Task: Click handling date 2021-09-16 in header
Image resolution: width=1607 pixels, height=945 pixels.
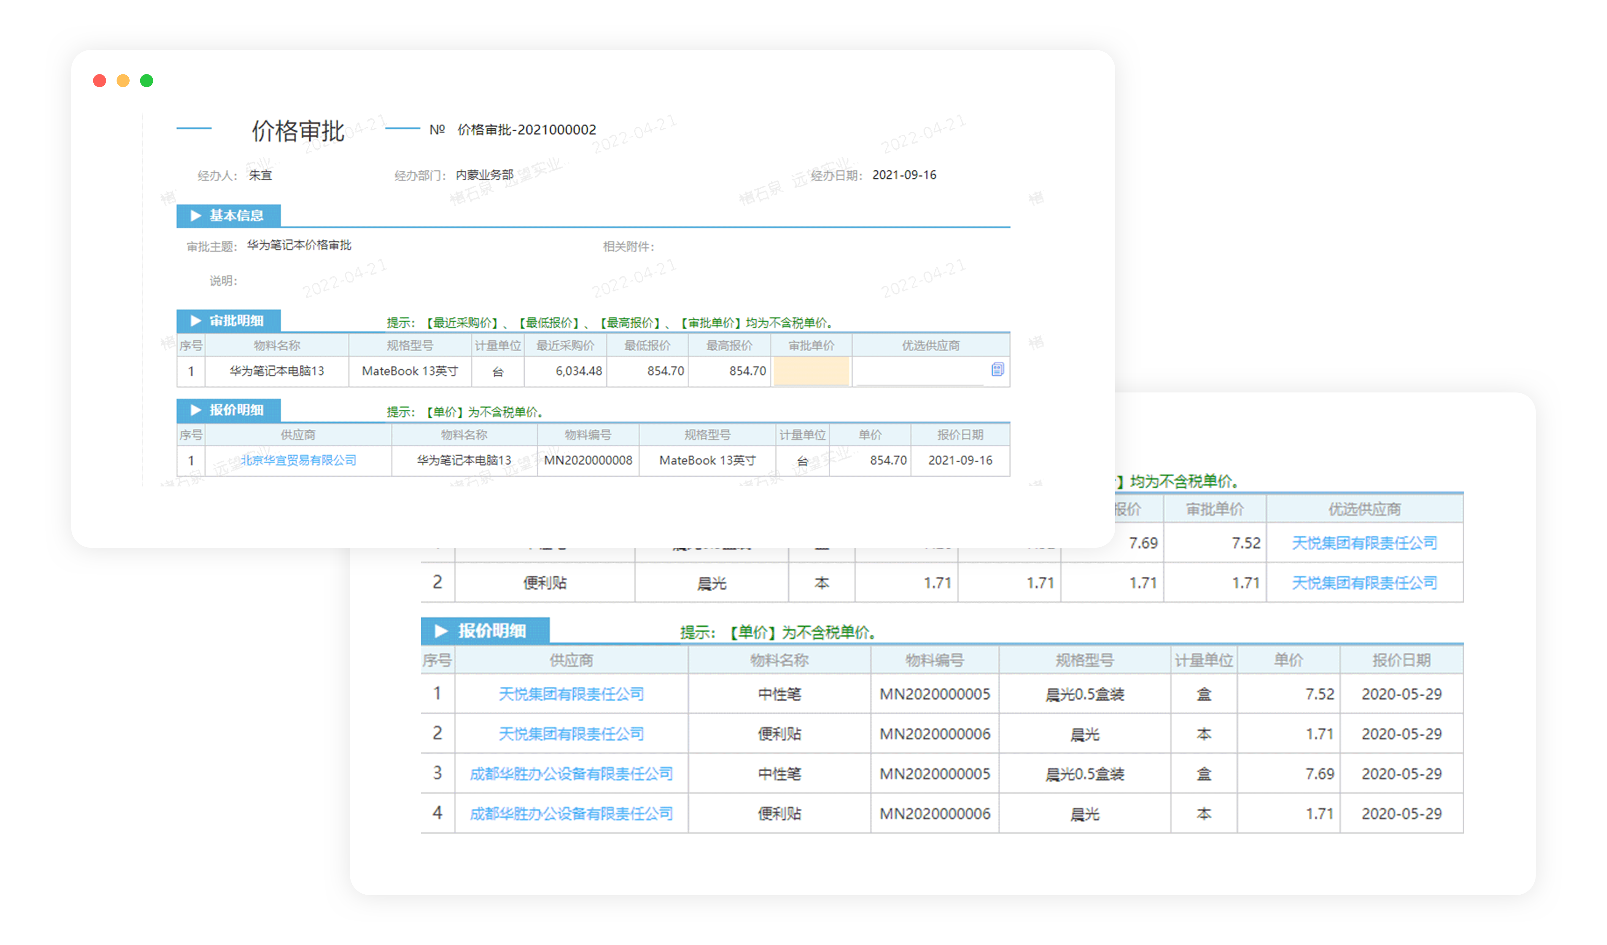Action: point(904,175)
